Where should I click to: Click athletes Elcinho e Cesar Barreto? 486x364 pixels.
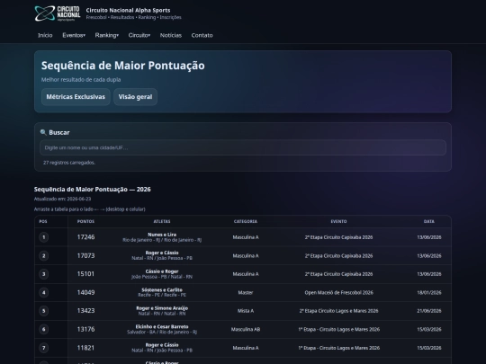pos(162,326)
